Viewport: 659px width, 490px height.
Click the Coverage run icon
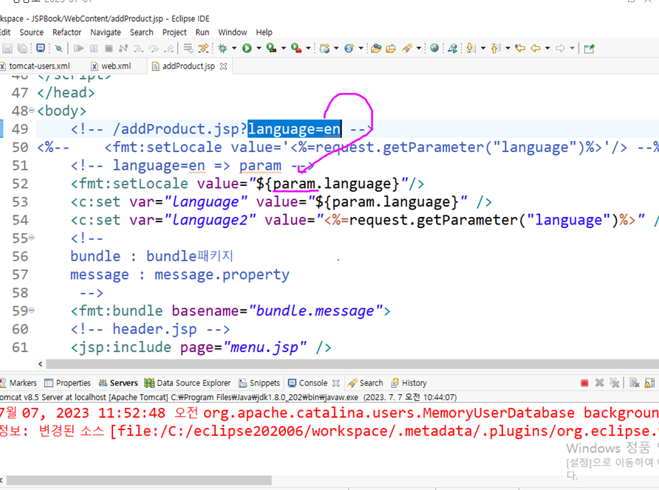[271, 48]
